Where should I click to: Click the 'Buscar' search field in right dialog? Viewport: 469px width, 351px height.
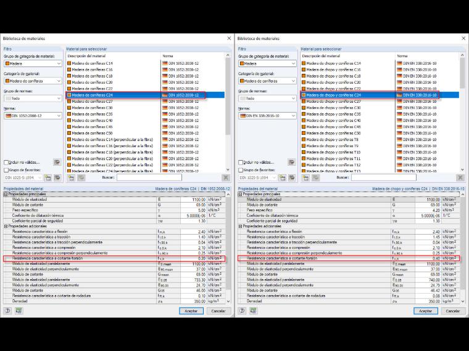point(383,177)
